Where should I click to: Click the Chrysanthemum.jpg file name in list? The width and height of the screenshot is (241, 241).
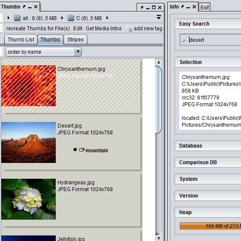click(81, 69)
